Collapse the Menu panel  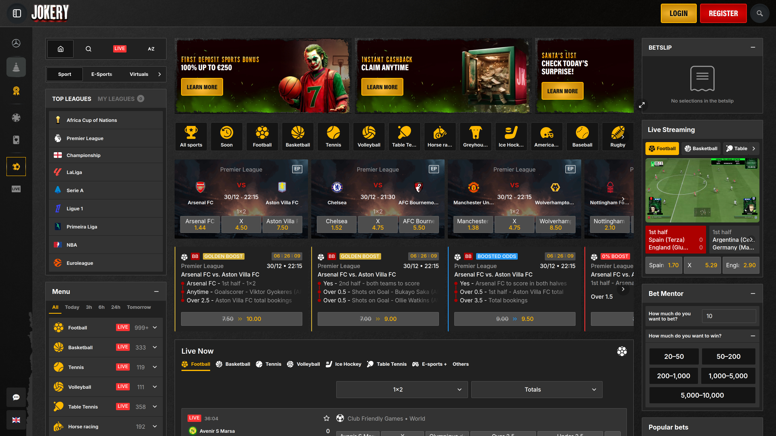click(157, 291)
